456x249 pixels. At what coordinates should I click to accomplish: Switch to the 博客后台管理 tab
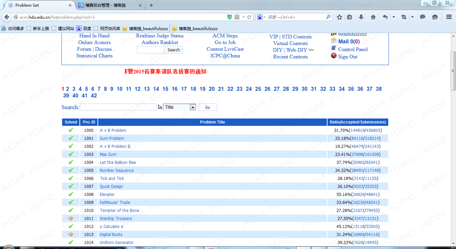click(x=109, y=5)
